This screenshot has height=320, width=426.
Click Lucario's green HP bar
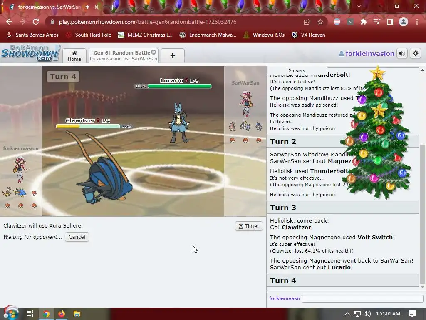(180, 86)
